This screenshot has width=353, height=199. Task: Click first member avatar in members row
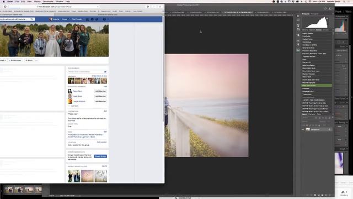tap(71, 81)
